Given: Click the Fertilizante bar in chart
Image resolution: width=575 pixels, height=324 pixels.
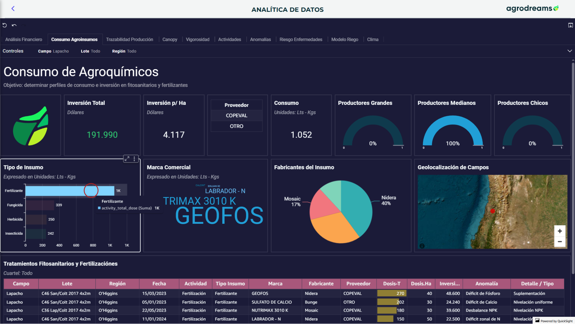Looking at the screenshot, I should 70,191.
